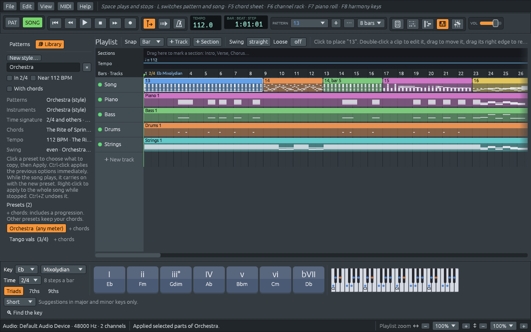531x332 pixels.
Task: Click the New style… button
Action: click(24, 58)
